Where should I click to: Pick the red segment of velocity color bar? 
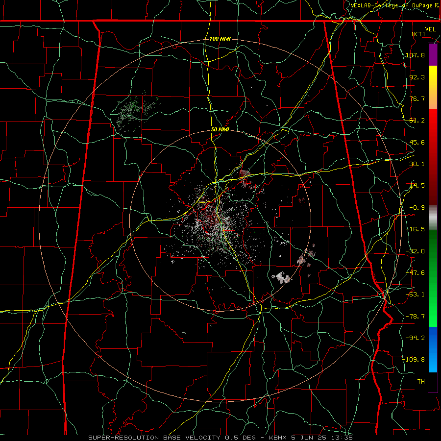pos(433,157)
